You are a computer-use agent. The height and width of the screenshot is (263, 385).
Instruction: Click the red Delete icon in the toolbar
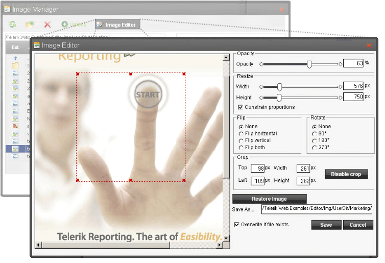pos(47,25)
